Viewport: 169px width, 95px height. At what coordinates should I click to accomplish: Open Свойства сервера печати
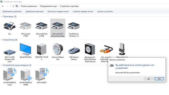(83, 11)
